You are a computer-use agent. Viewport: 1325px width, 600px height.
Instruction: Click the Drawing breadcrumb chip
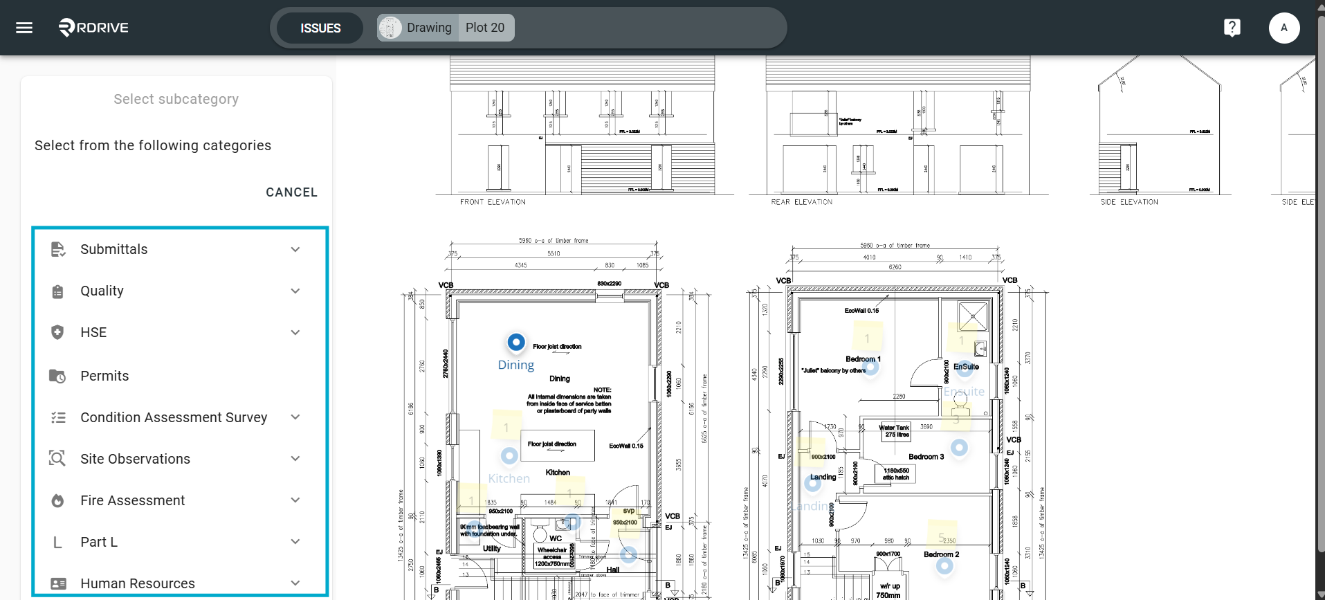tap(417, 28)
